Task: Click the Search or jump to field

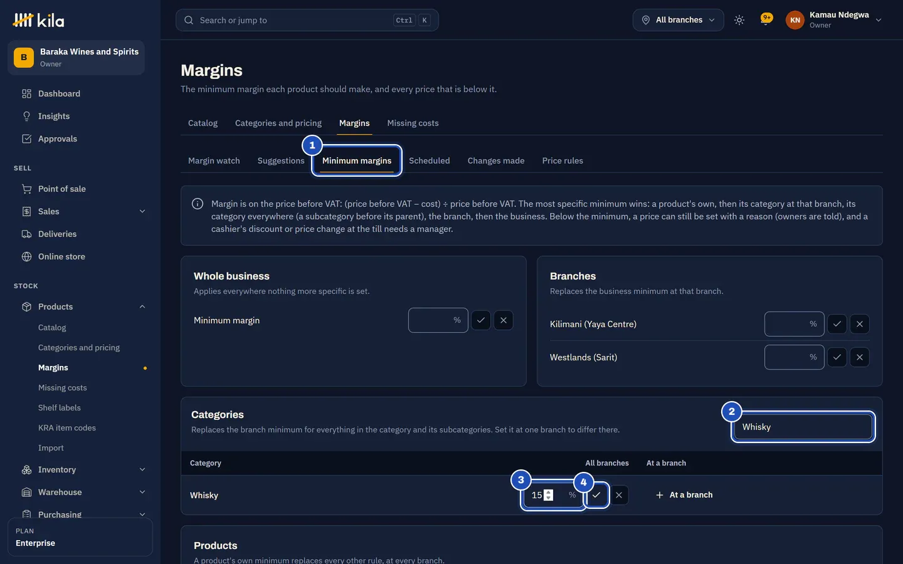Action: pos(307,20)
